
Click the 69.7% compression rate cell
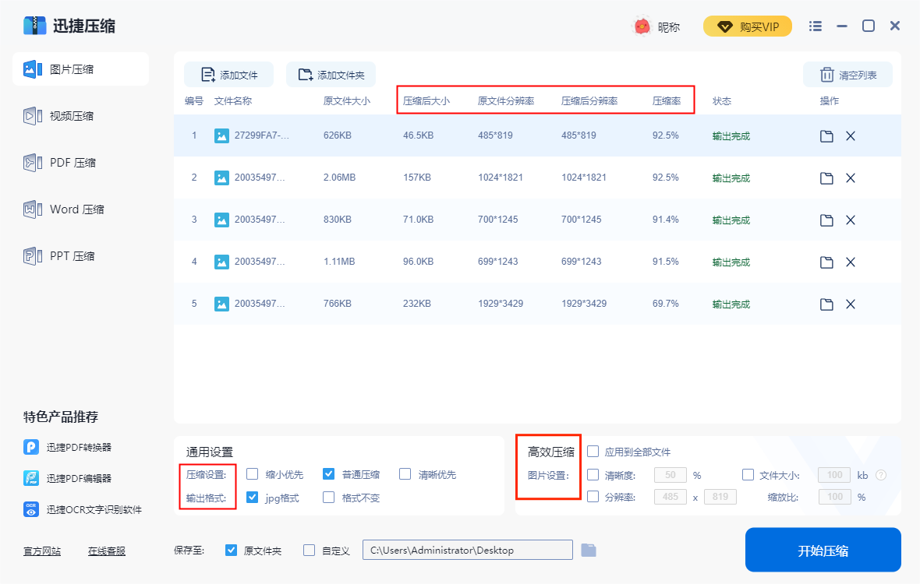(665, 304)
